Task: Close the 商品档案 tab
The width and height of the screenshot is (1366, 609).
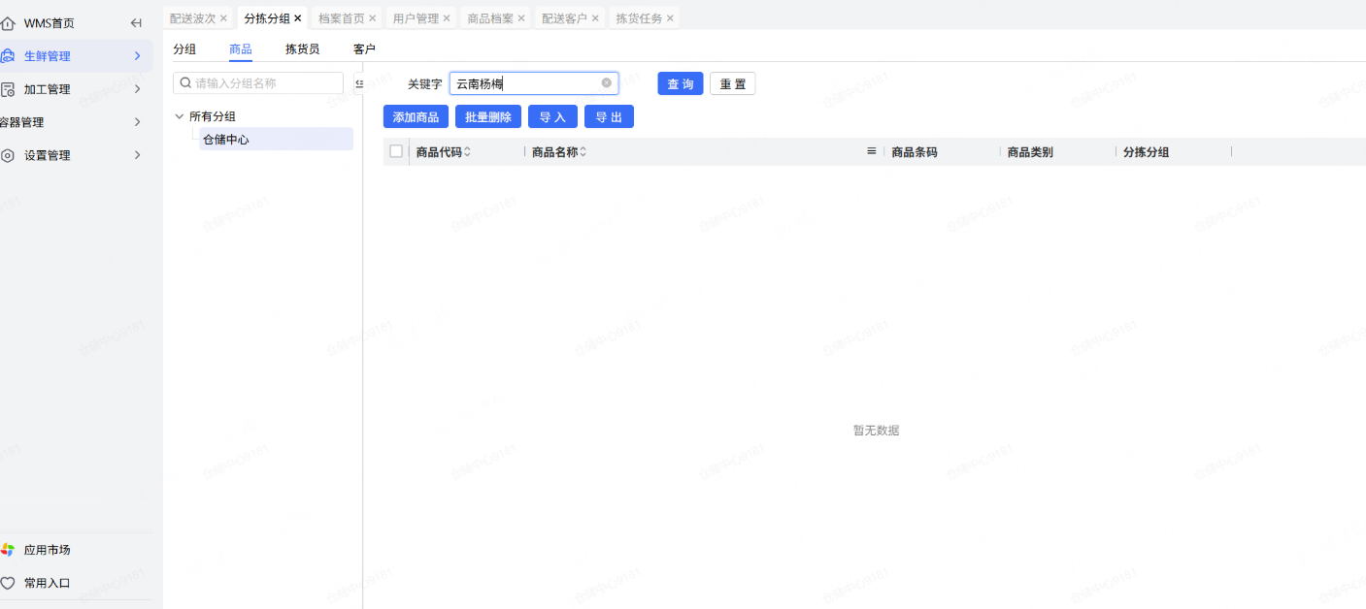Action: click(521, 18)
